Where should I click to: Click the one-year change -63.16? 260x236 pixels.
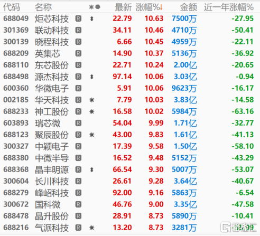(243, 111)
